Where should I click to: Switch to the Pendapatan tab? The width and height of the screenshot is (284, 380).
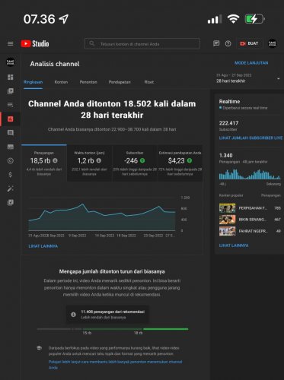[x=120, y=82]
